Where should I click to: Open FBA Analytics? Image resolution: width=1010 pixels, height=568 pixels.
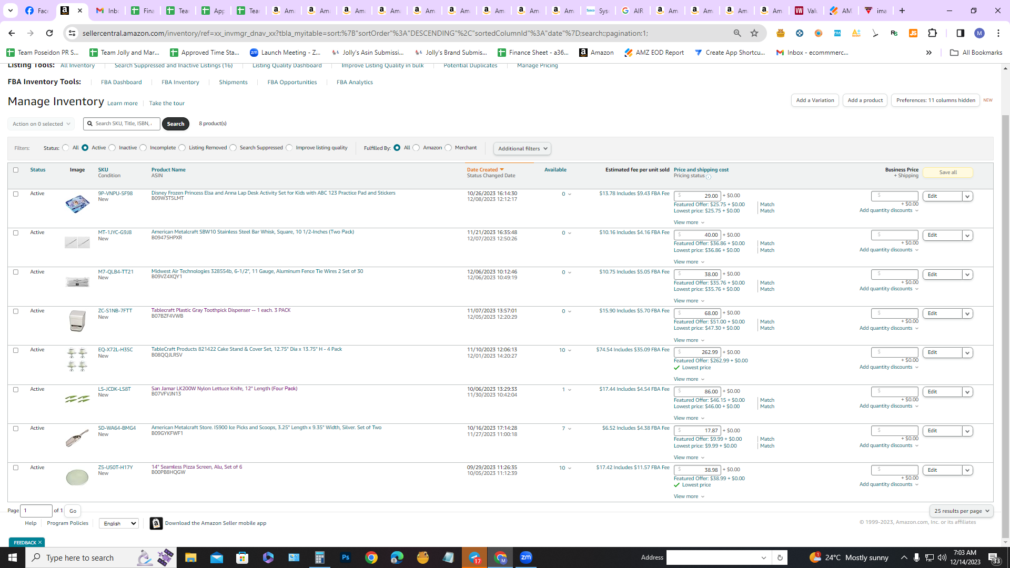(x=355, y=83)
